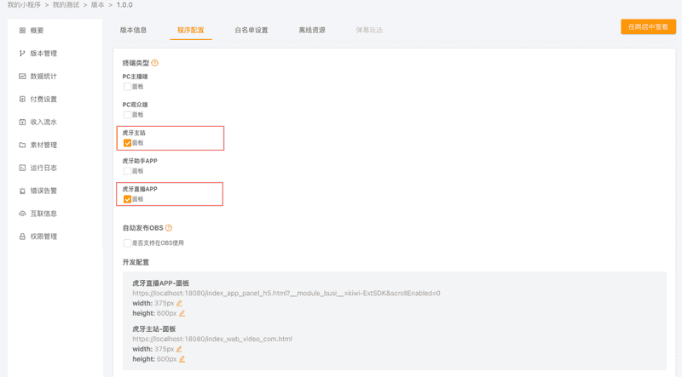Click the 虎牙直播APP-面板 heading in 开发配置

160,283
